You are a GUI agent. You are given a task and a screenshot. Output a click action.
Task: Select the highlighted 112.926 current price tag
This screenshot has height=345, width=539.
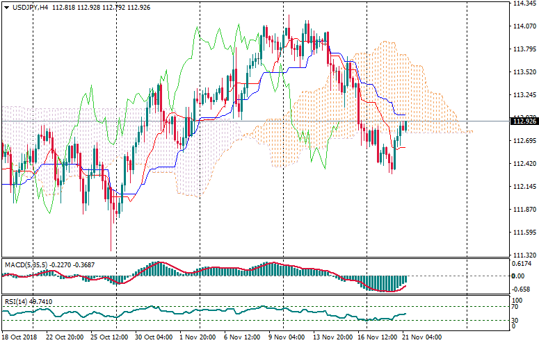coord(523,121)
